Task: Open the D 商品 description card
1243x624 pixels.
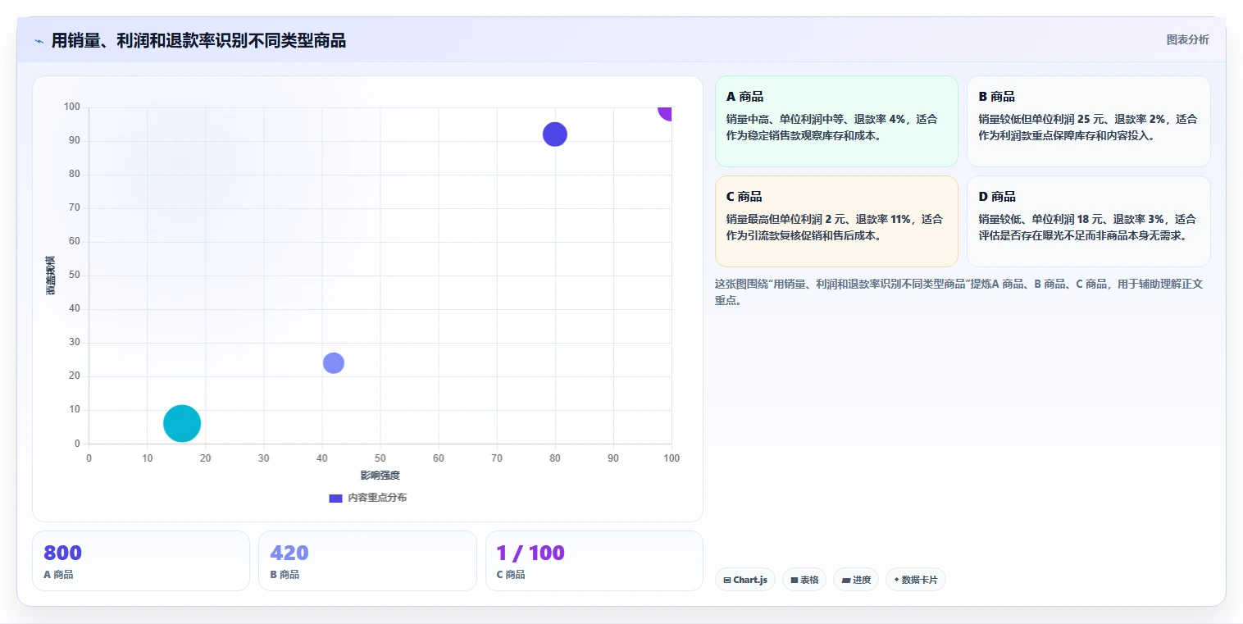Action: [x=1088, y=221]
